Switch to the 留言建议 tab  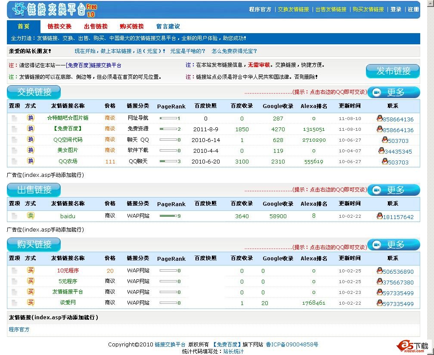(167, 26)
